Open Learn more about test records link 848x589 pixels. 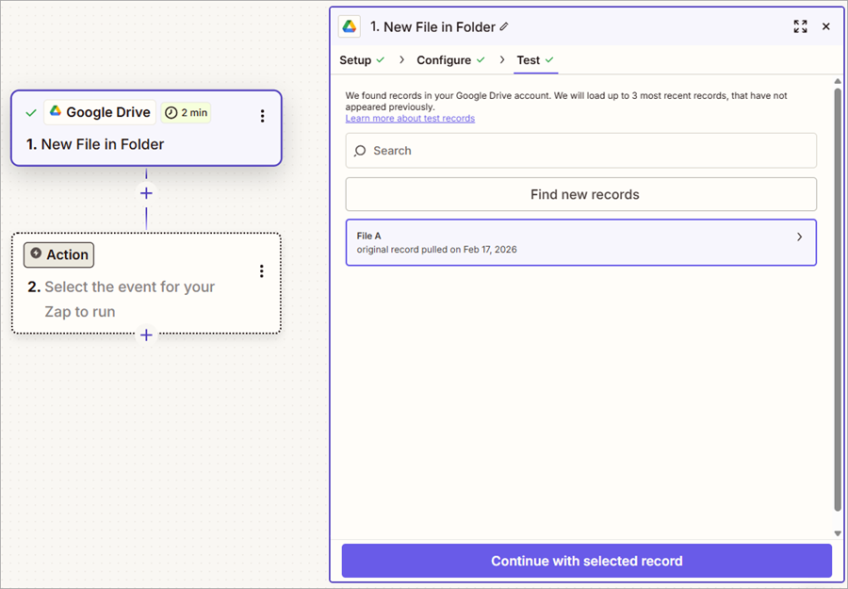410,119
